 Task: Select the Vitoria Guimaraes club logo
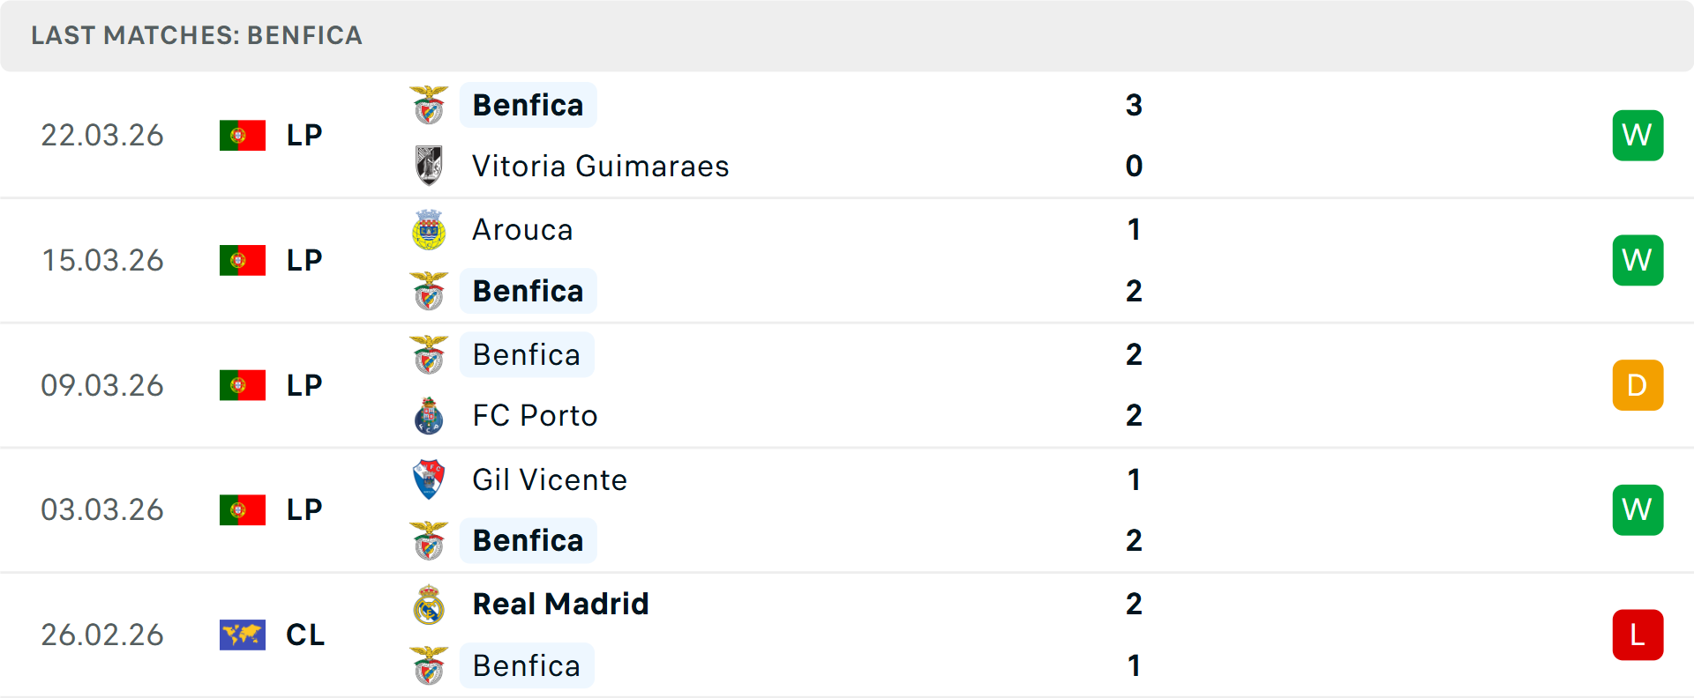point(430,166)
